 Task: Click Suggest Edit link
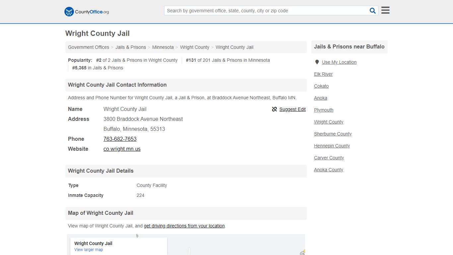tap(292, 109)
